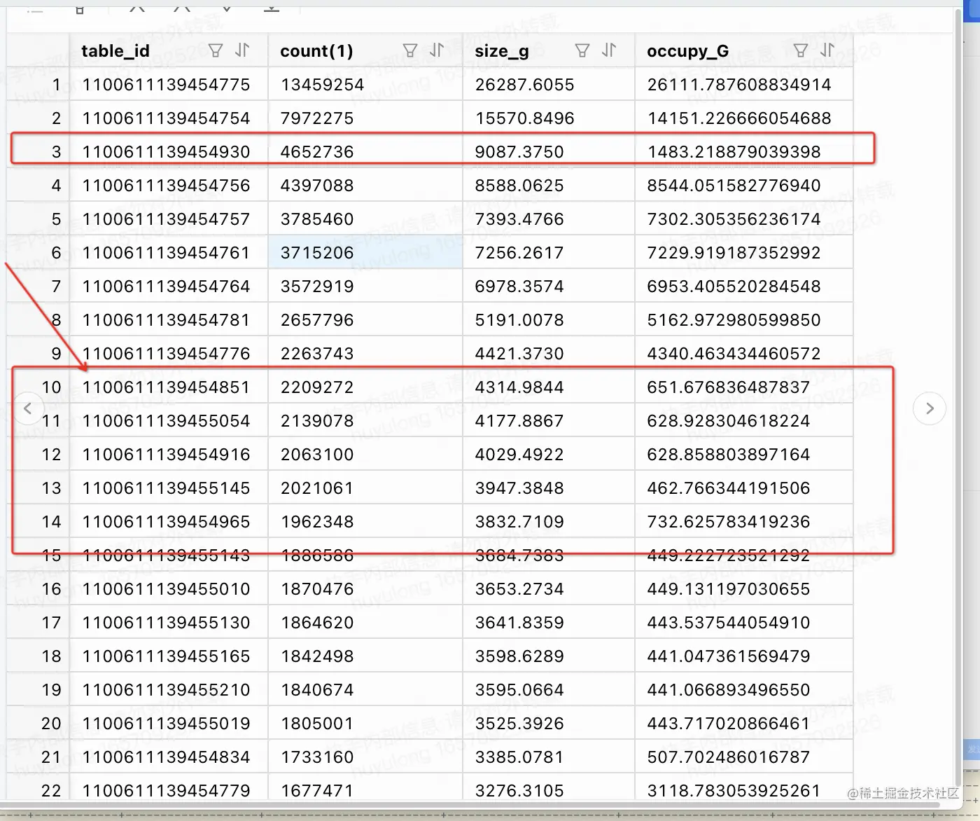Select occupy_G cell 4340.463434460572

(x=744, y=354)
